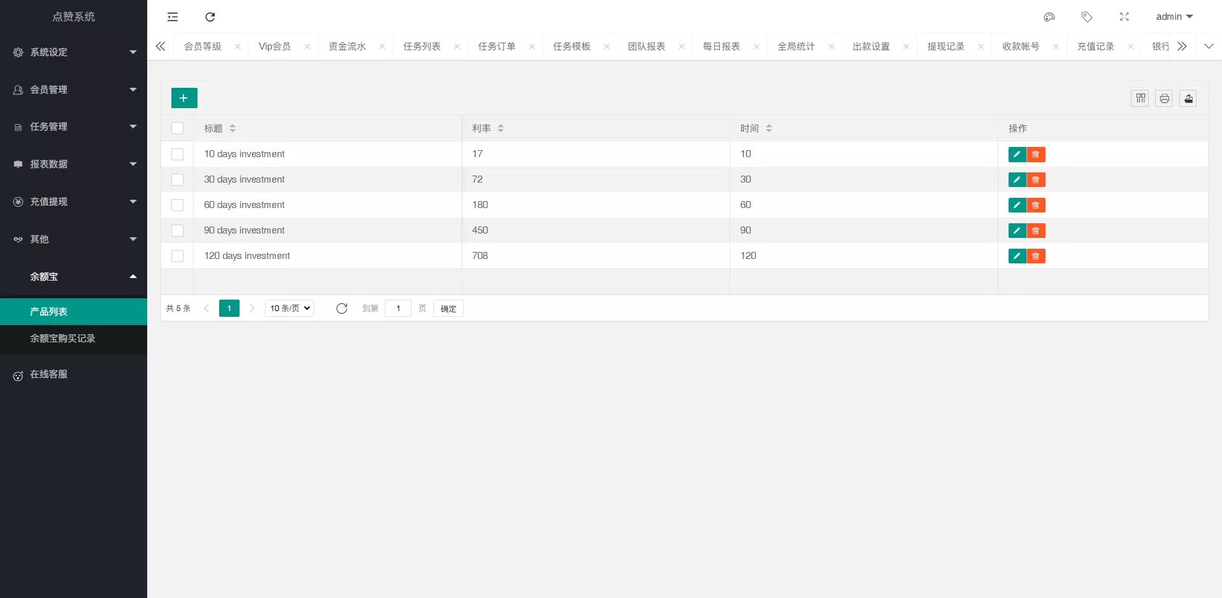Open the 余额宝购买记录 sidebar item

62,338
